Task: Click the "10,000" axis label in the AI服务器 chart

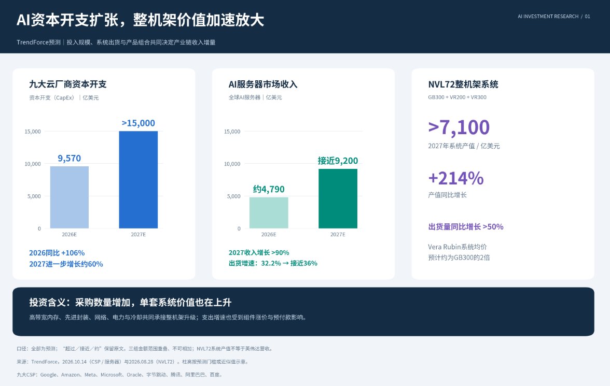Action: (x=232, y=164)
